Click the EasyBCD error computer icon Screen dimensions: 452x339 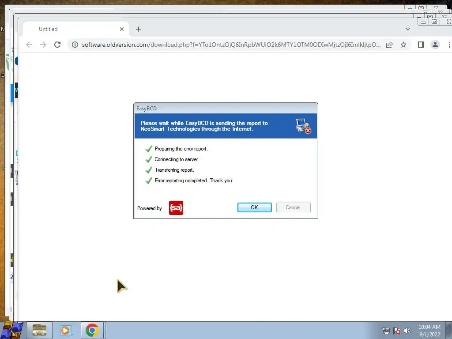[303, 126]
